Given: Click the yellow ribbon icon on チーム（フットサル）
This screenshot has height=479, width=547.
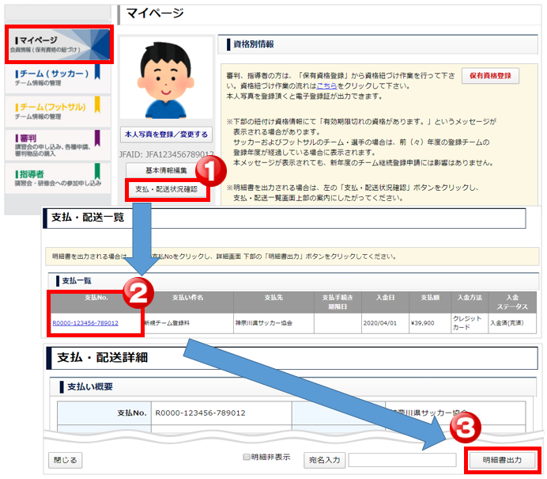Looking at the screenshot, I should (97, 105).
